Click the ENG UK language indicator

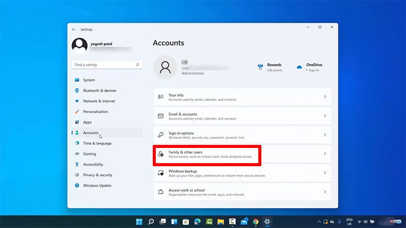click(x=350, y=222)
